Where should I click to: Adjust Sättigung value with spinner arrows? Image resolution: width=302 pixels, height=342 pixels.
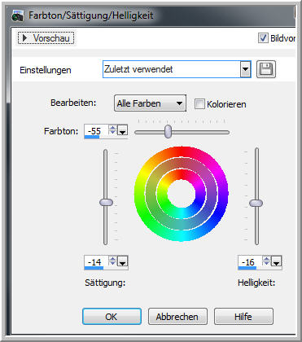(x=112, y=261)
